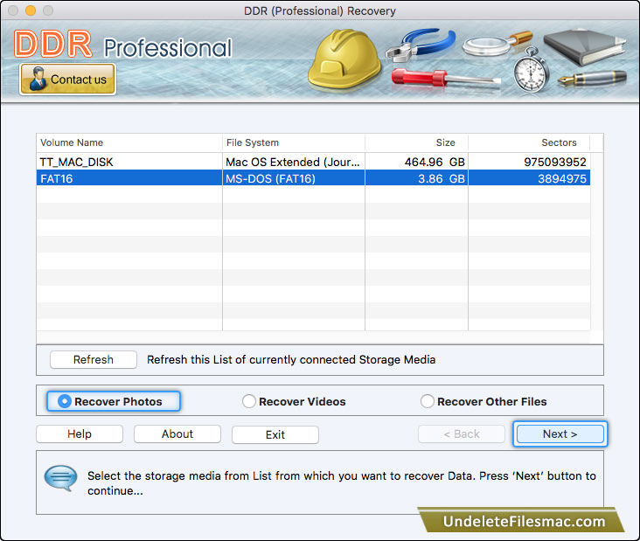Select the Recover Photos option
The width and height of the screenshot is (640, 541).
click(x=65, y=402)
